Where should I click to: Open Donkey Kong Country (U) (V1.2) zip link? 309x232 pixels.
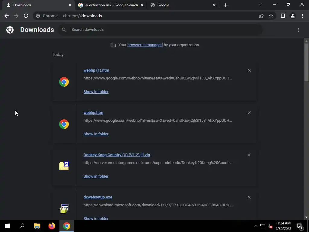click(117, 155)
